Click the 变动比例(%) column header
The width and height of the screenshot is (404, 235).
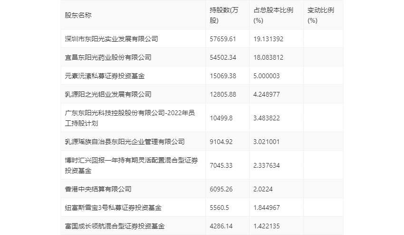pos(320,15)
